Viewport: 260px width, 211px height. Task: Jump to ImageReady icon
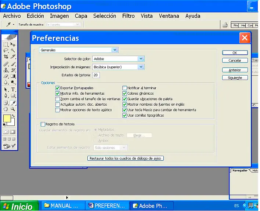coord(9,146)
